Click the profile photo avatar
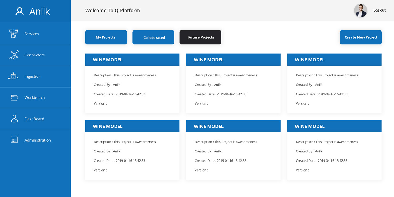 point(361,11)
